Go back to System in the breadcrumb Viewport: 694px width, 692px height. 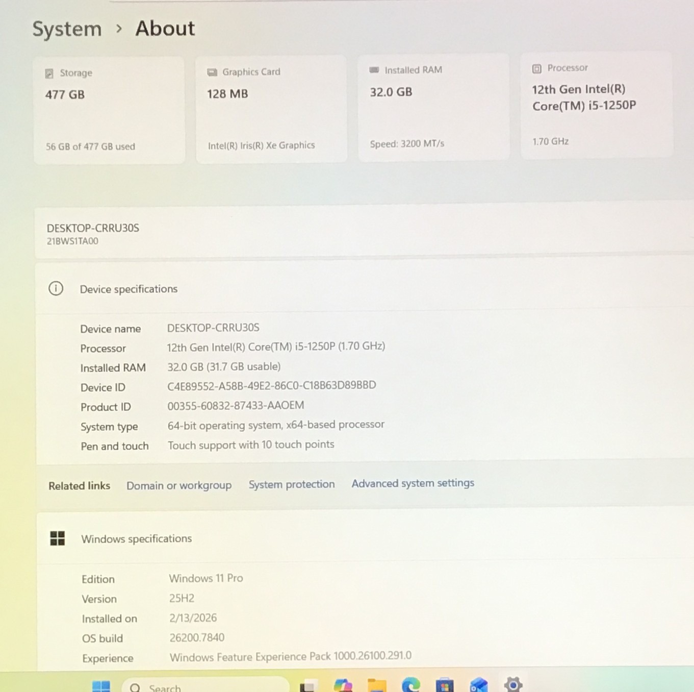click(x=67, y=29)
